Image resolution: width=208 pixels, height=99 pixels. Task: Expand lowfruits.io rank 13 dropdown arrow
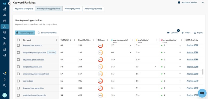pyautogui.click(x=155, y=67)
